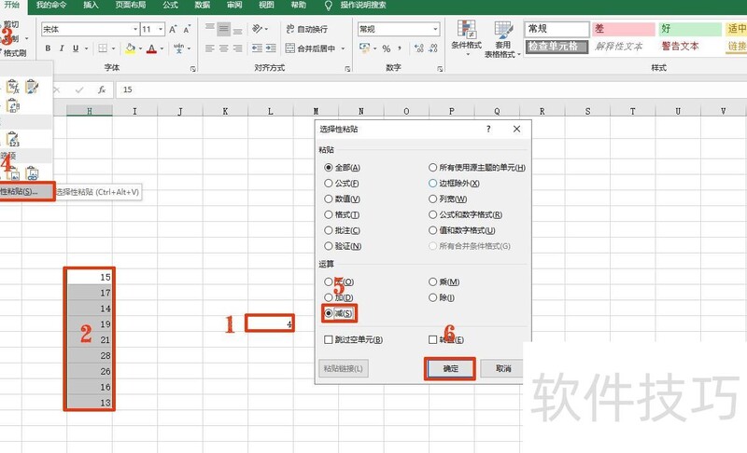Open accounting number format

click(x=365, y=48)
